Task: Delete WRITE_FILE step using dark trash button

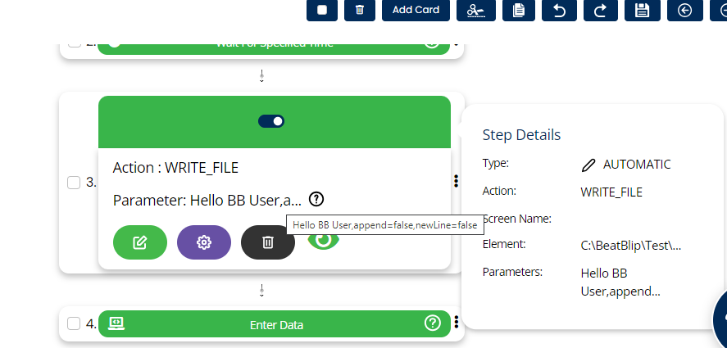Action: tap(267, 242)
